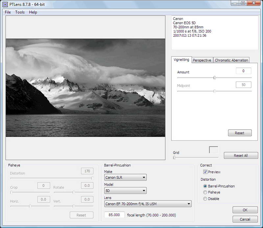The image size is (263, 228).
Task: Open the File menu
Action: [8, 12]
